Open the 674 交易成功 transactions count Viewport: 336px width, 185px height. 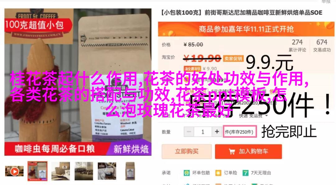(322, 45)
